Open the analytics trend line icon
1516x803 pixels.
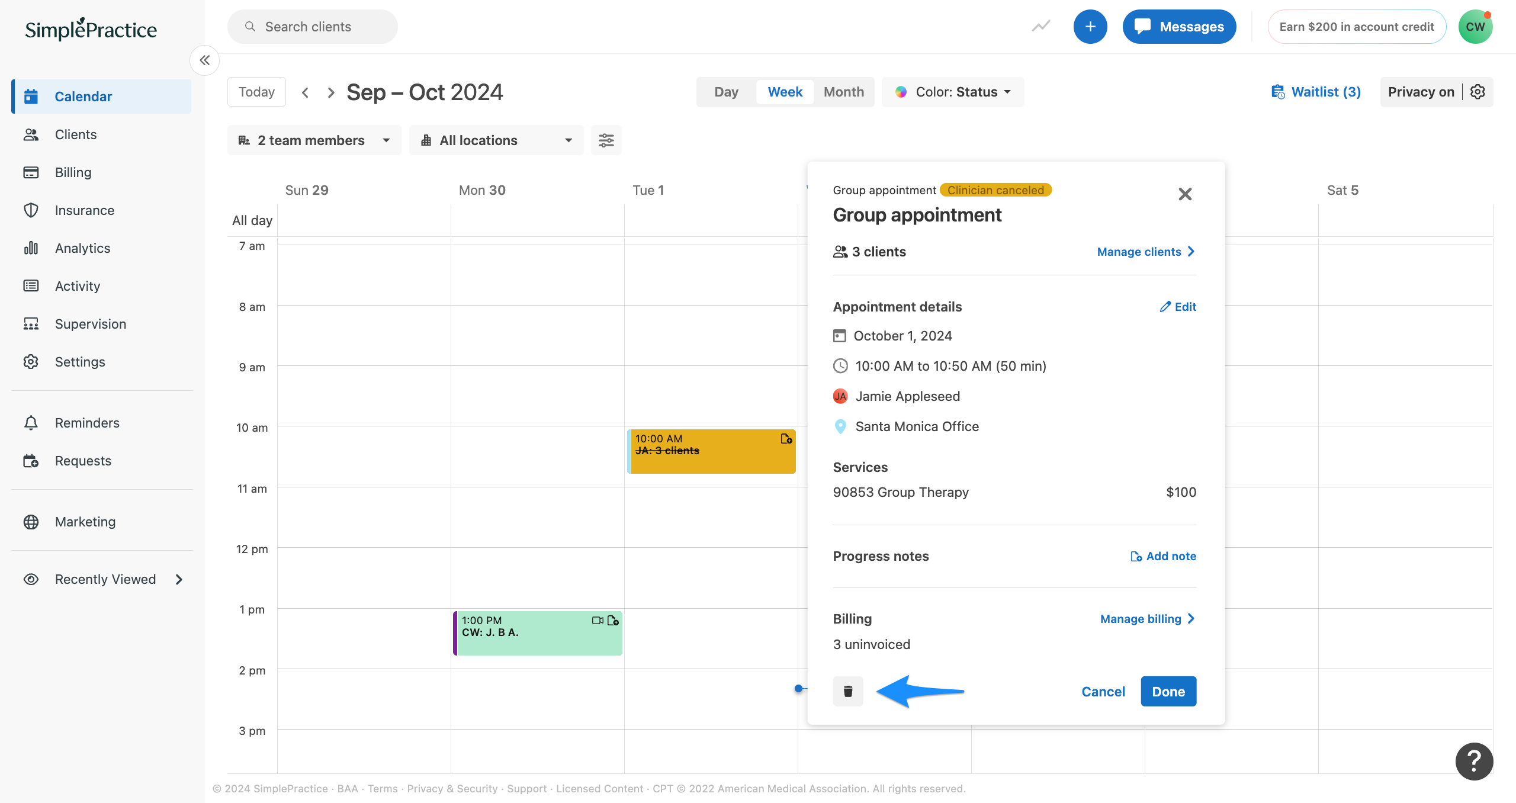click(1040, 26)
